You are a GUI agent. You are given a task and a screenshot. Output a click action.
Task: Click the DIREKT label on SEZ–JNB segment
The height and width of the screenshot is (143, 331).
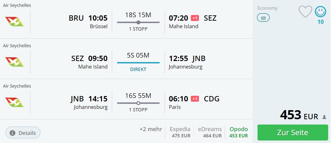pyautogui.click(x=138, y=69)
